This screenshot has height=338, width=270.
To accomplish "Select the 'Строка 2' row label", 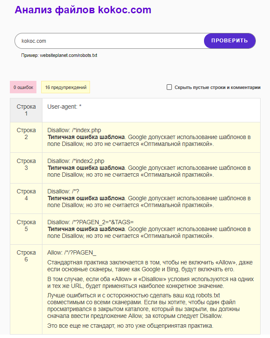I will (x=26, y=133).
